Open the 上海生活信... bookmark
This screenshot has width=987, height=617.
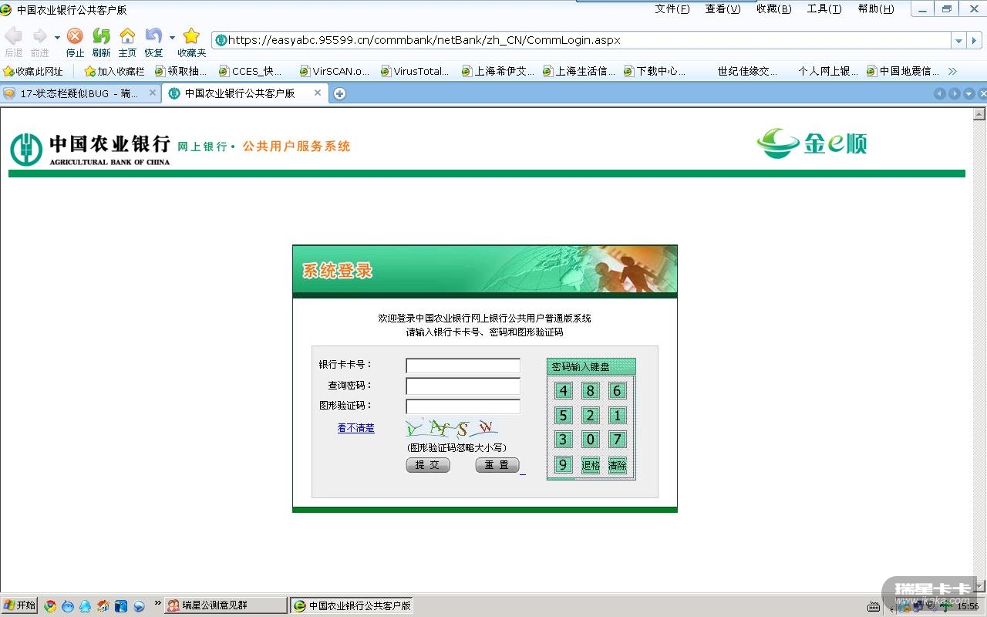click(x=579, y=71)
